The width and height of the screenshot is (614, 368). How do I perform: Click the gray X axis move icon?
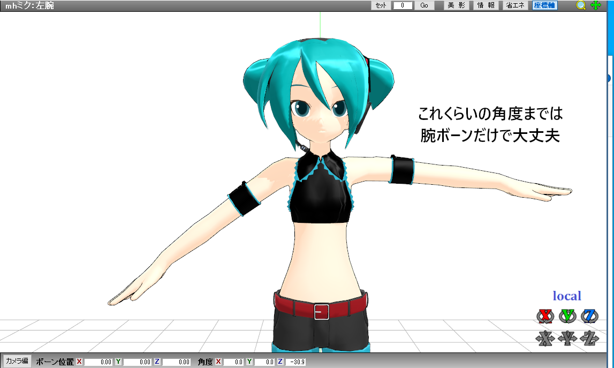point(545,338)
